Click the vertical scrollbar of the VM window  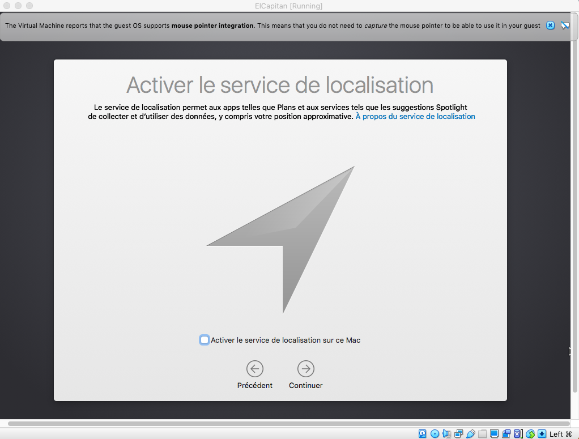click(574, 203)
